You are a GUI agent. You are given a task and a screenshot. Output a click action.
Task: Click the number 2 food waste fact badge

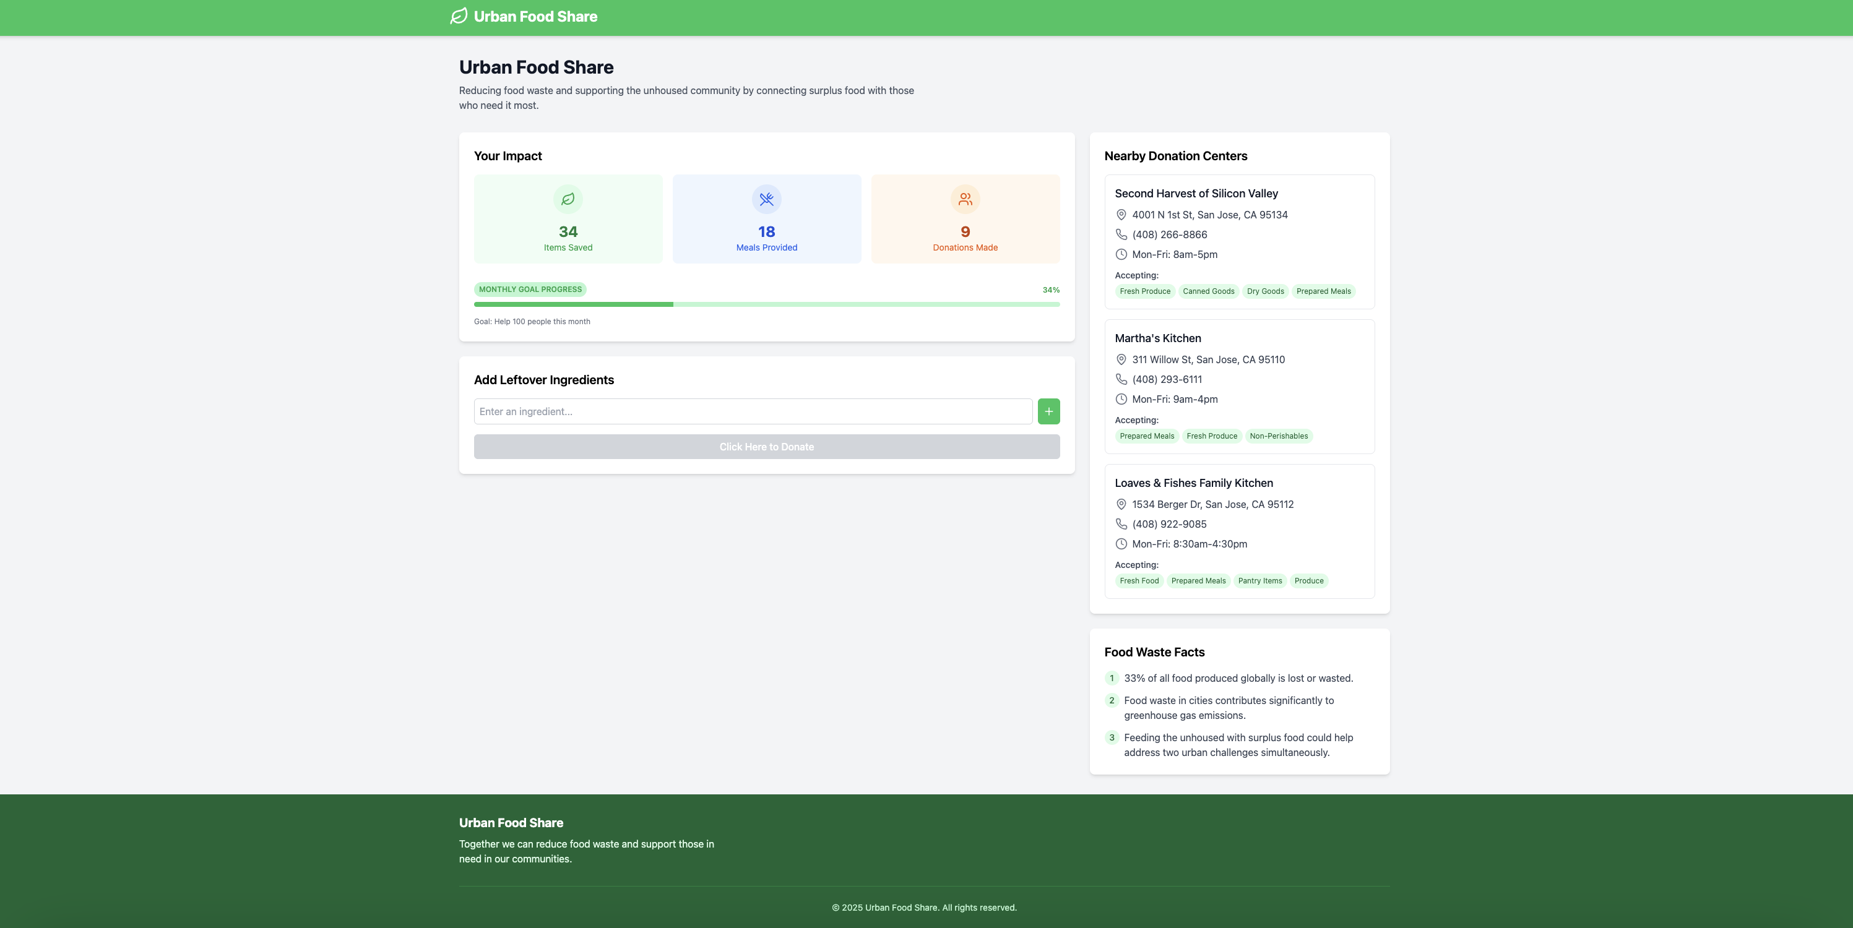point(1112,701)
